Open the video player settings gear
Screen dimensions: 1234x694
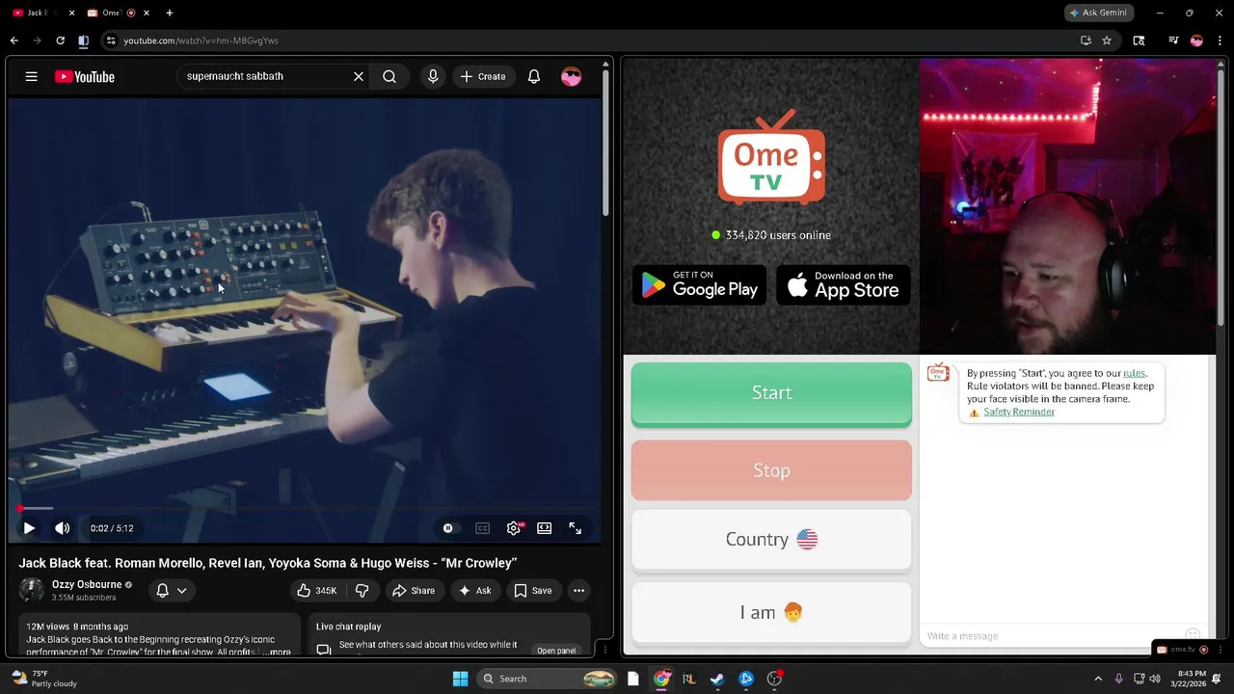point(514,528)
